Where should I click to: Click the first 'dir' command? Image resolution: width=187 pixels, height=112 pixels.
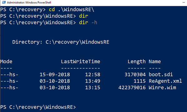[84, 16]
